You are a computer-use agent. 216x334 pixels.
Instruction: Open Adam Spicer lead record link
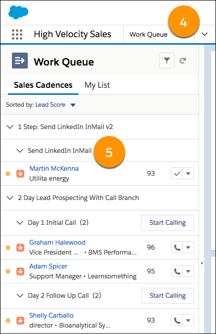pyautogui.click(x=48, y=267)
